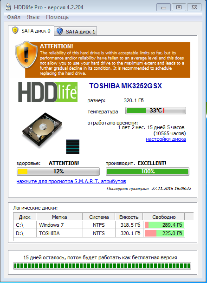The image size is (207, 283).
Task: Switch to SATA диск 1 tab
Action: point(76,32)
